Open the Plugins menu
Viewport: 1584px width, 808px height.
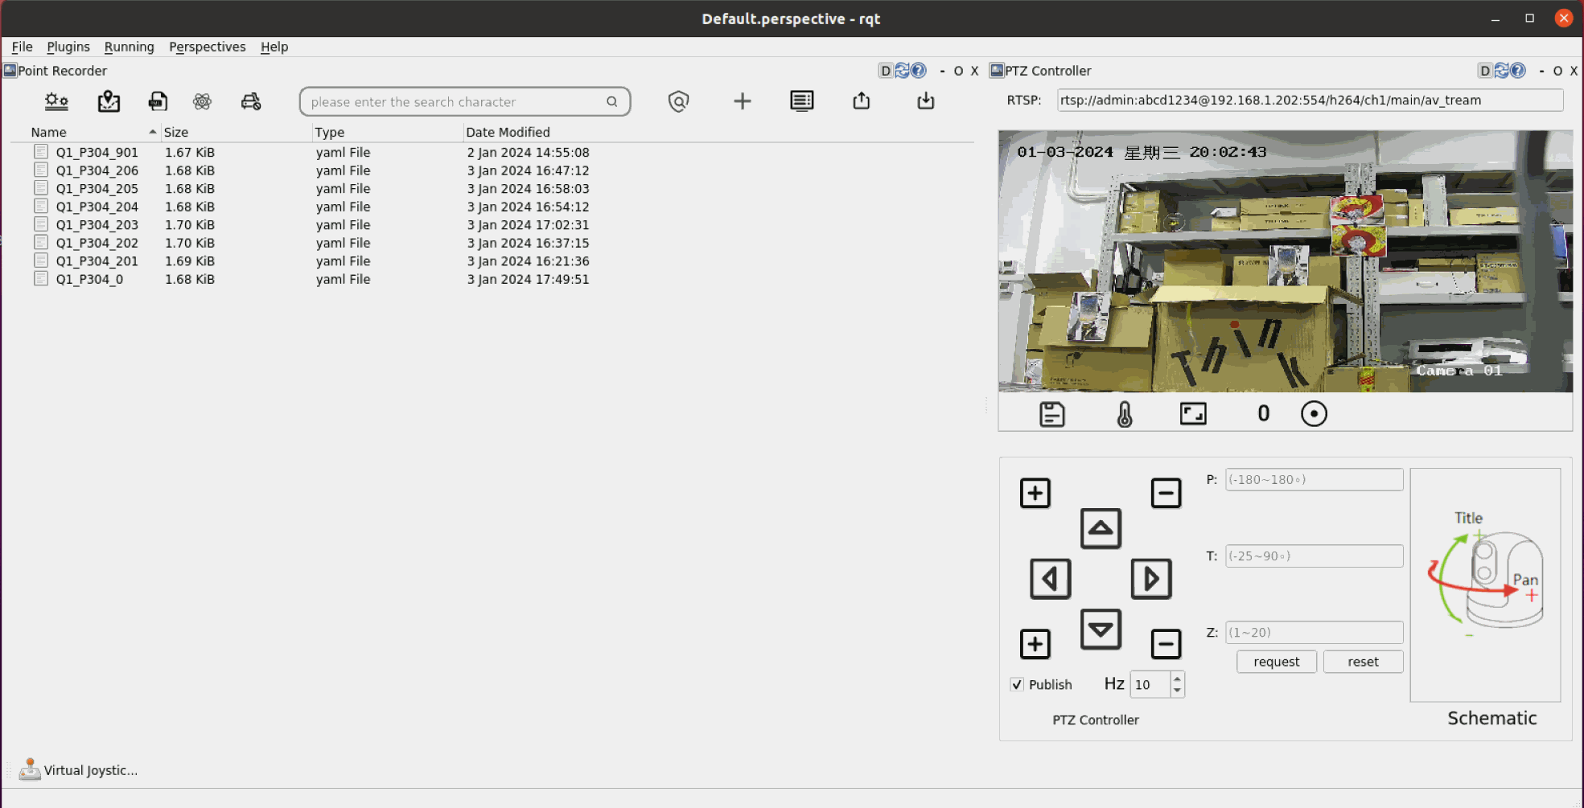click(68, 47)
